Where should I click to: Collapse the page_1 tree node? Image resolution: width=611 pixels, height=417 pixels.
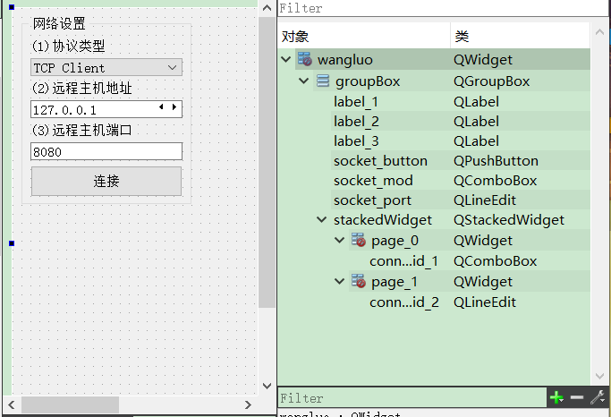(x=339, y=281)
